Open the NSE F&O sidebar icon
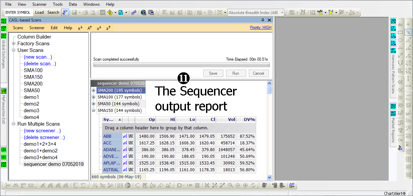Screen dimensions: 413x196 4,165
